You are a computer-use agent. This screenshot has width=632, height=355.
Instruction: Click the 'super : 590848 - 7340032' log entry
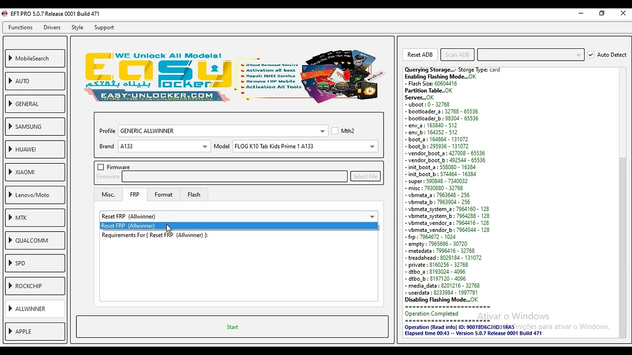point(436,181)
